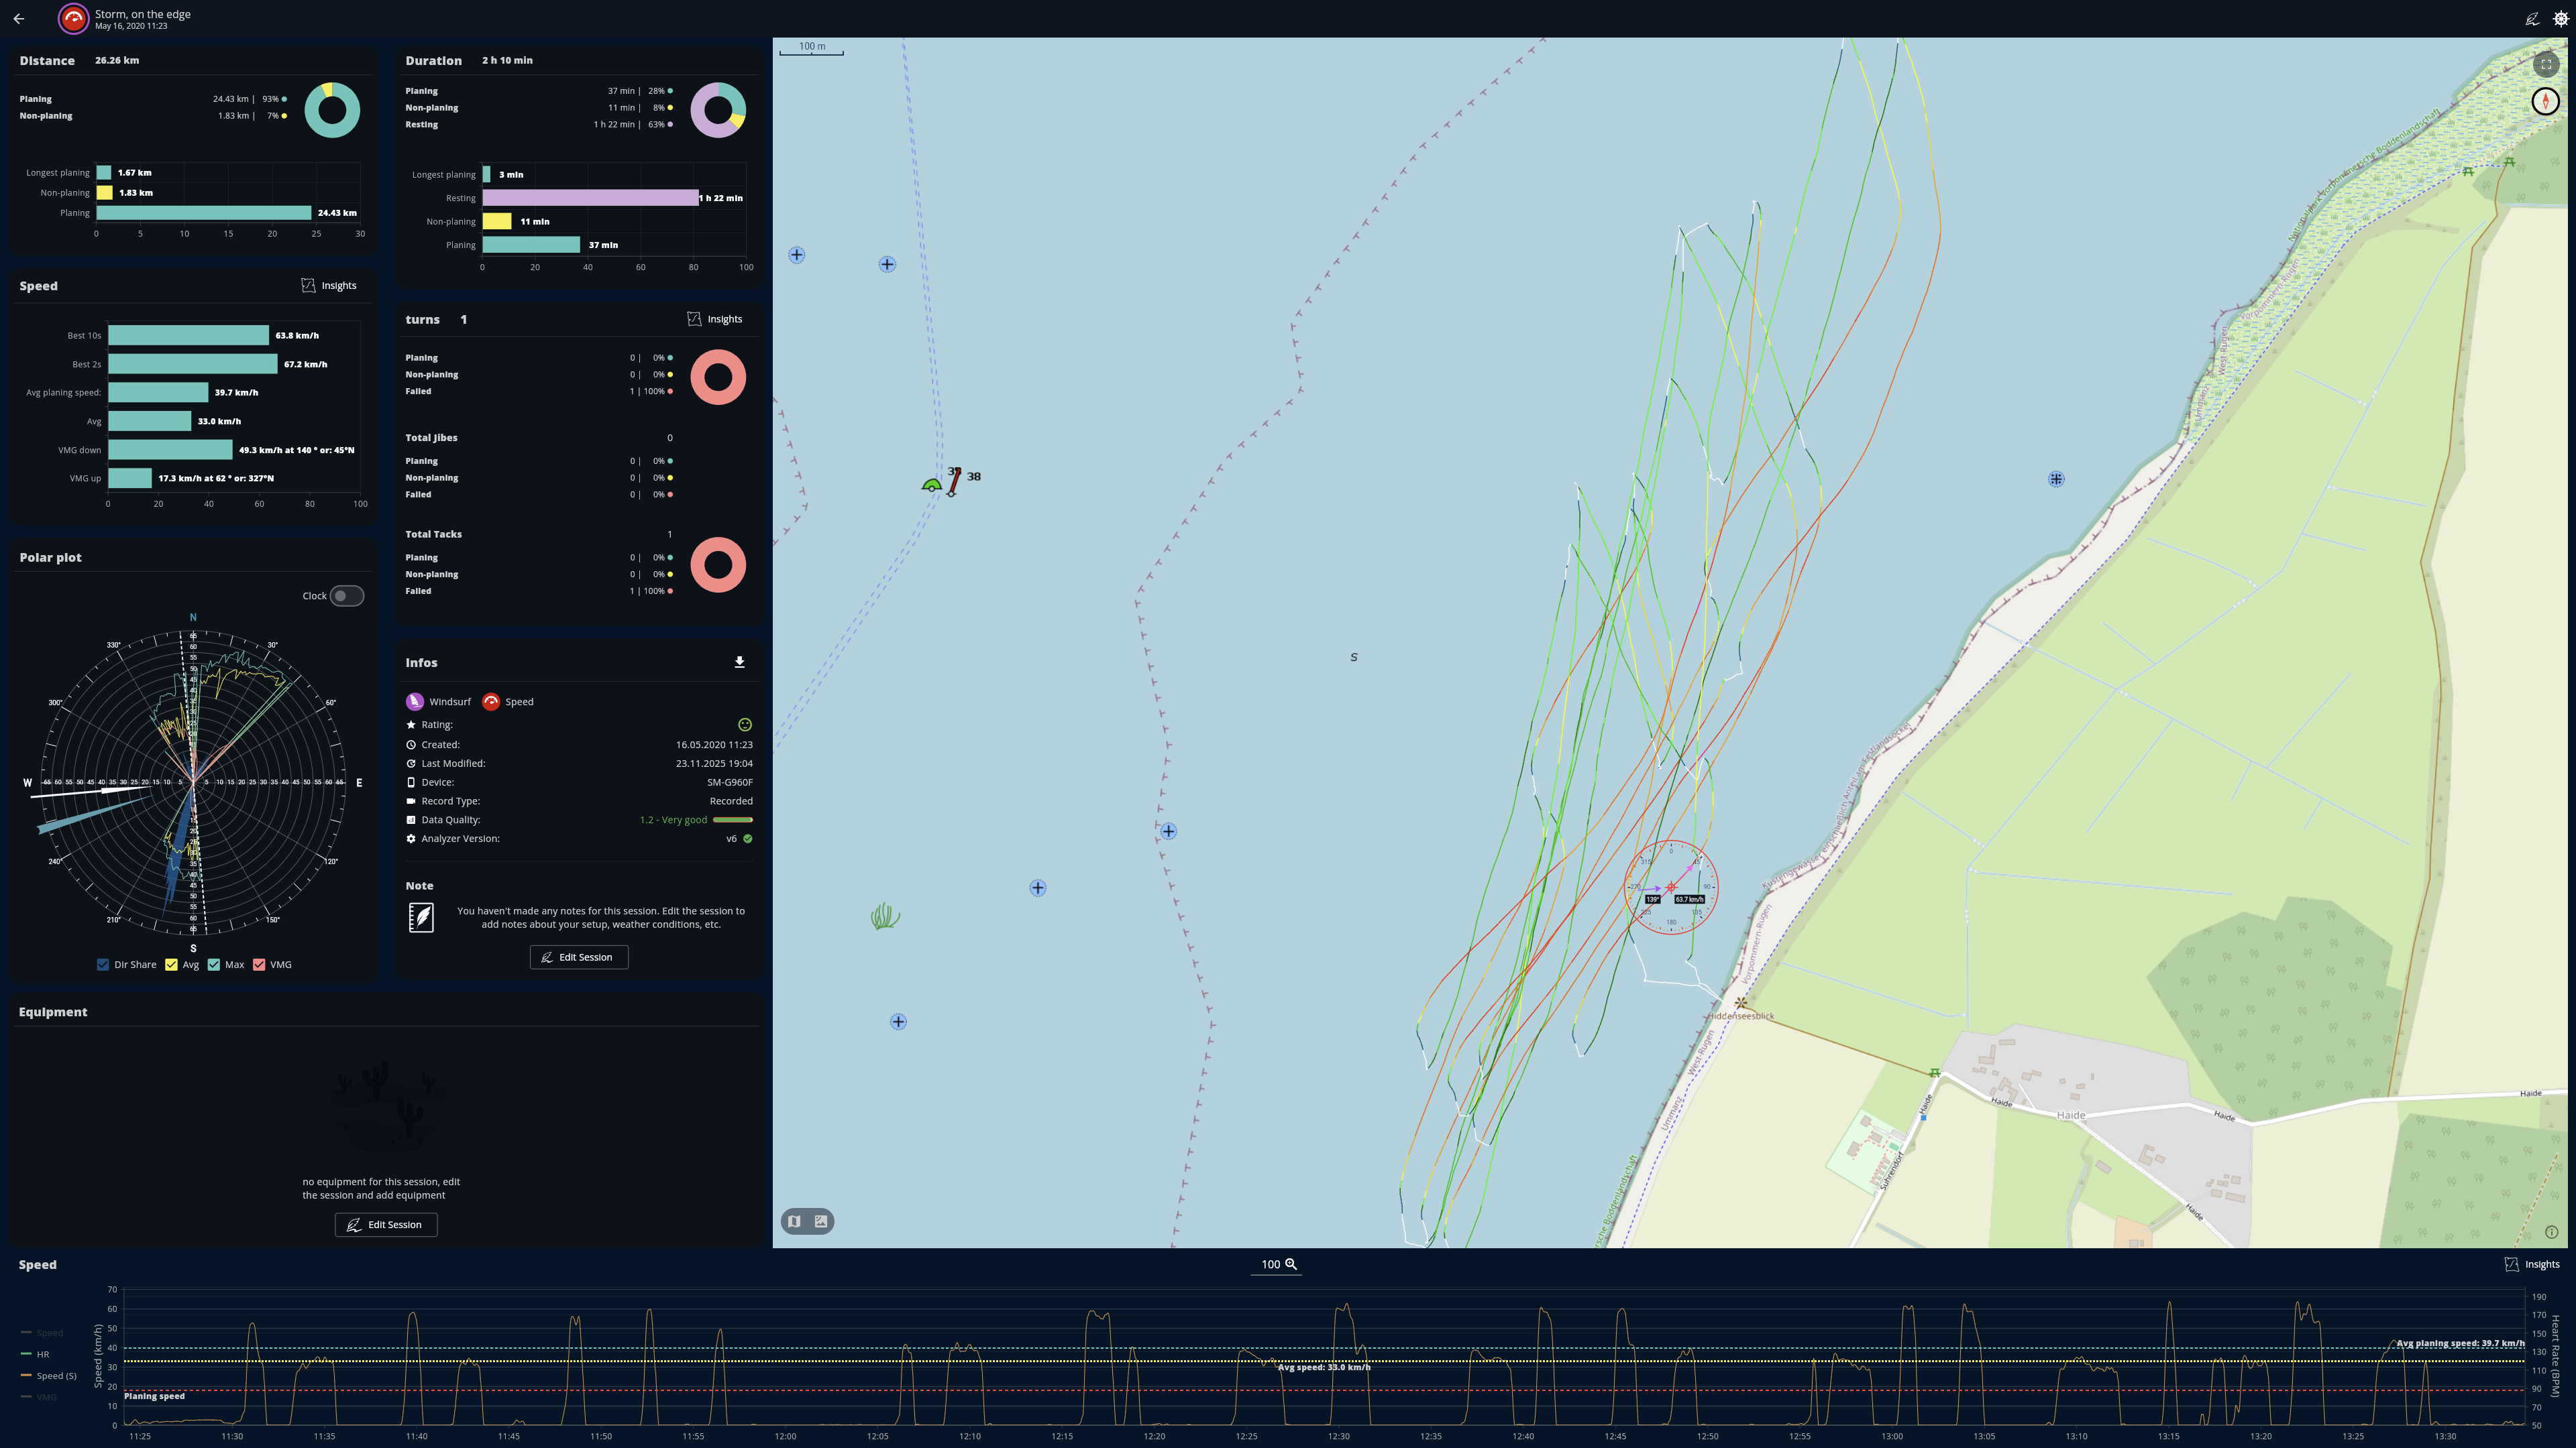Toggle the Max checkbox in polar plot
The width and height of the screenshot is (2576, 1448).
tap(214, 965)
